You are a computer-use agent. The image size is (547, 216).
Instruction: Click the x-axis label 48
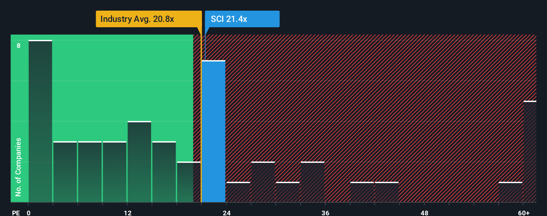[425, 213]
